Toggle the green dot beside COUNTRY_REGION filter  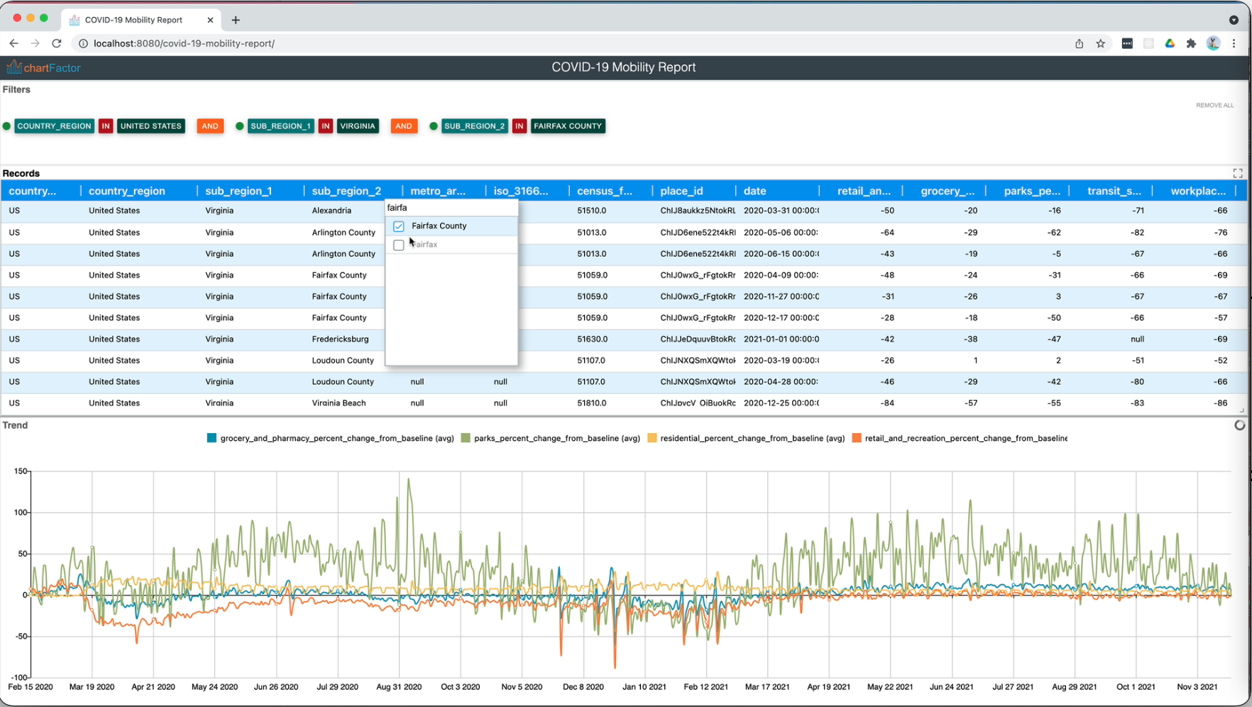7,126
